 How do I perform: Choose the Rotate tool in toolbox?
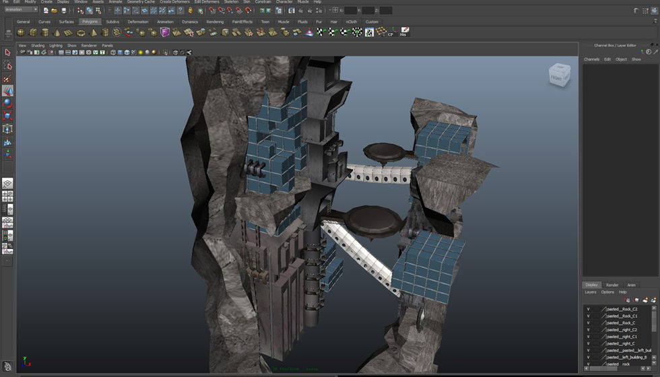pyautogui.click(x=7, y=103)
